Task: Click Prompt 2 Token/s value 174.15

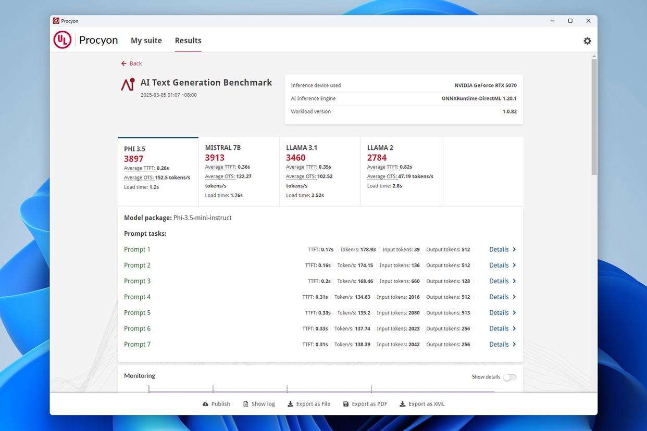Action: tap(365, 265)
